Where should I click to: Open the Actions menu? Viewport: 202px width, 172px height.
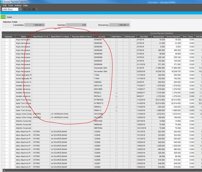[18, 6]
